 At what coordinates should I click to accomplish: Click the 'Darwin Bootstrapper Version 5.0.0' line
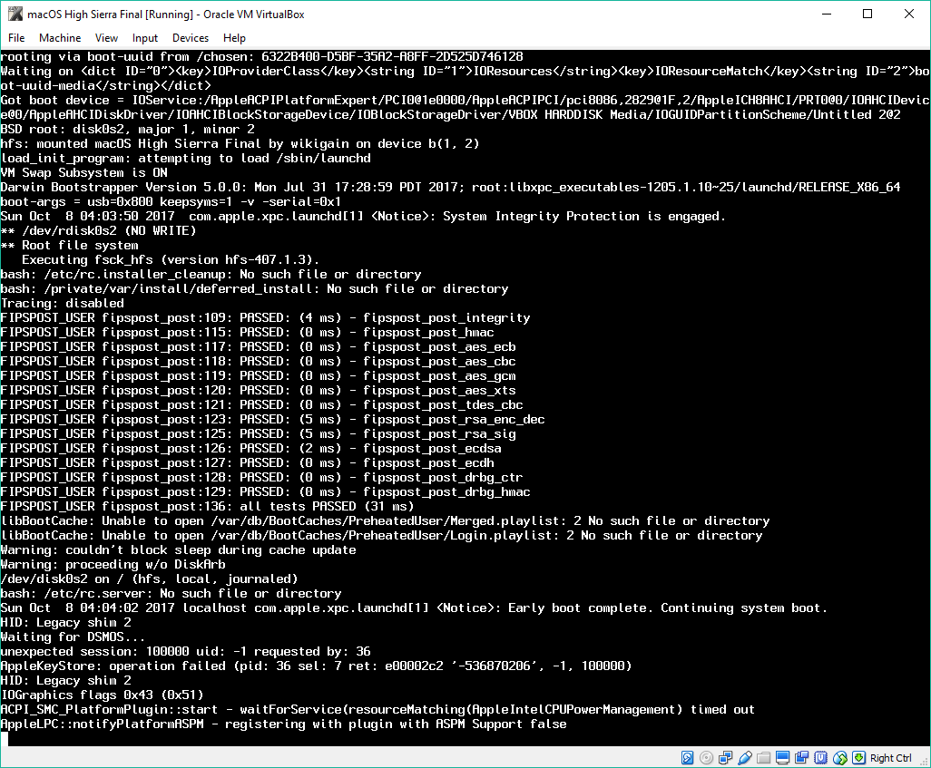(450, 188)
